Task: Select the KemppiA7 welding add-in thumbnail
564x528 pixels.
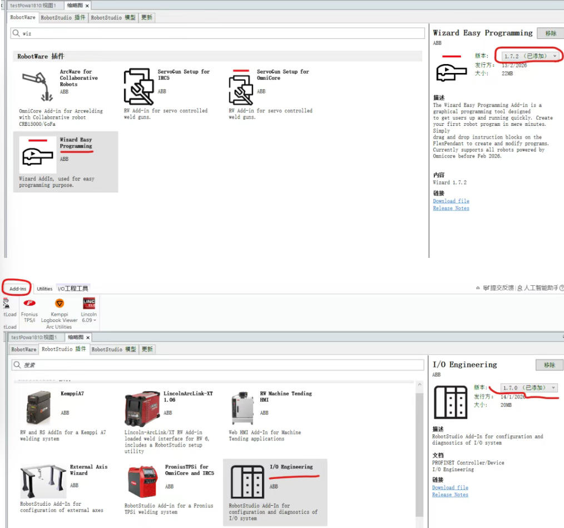Action: pyautogui.click(x=38, y=408)
